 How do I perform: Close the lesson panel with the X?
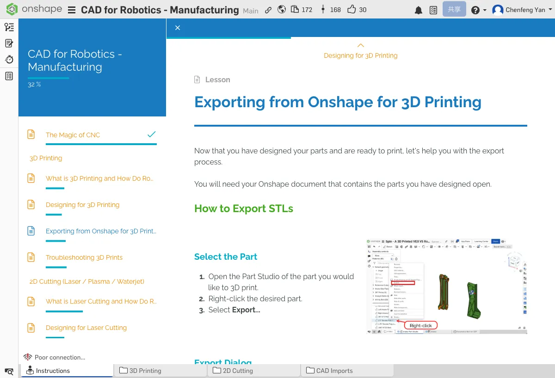178,28
